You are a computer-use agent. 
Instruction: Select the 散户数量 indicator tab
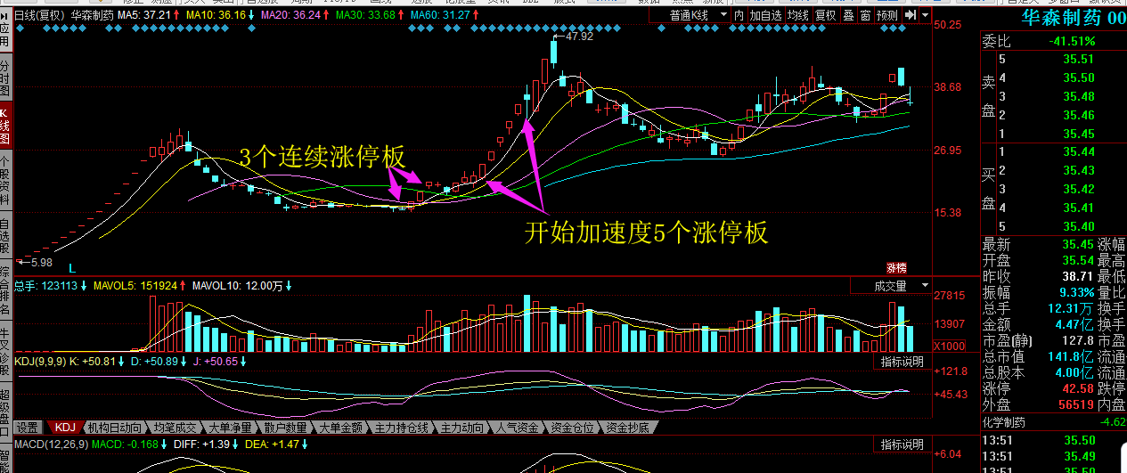(285, 428)
